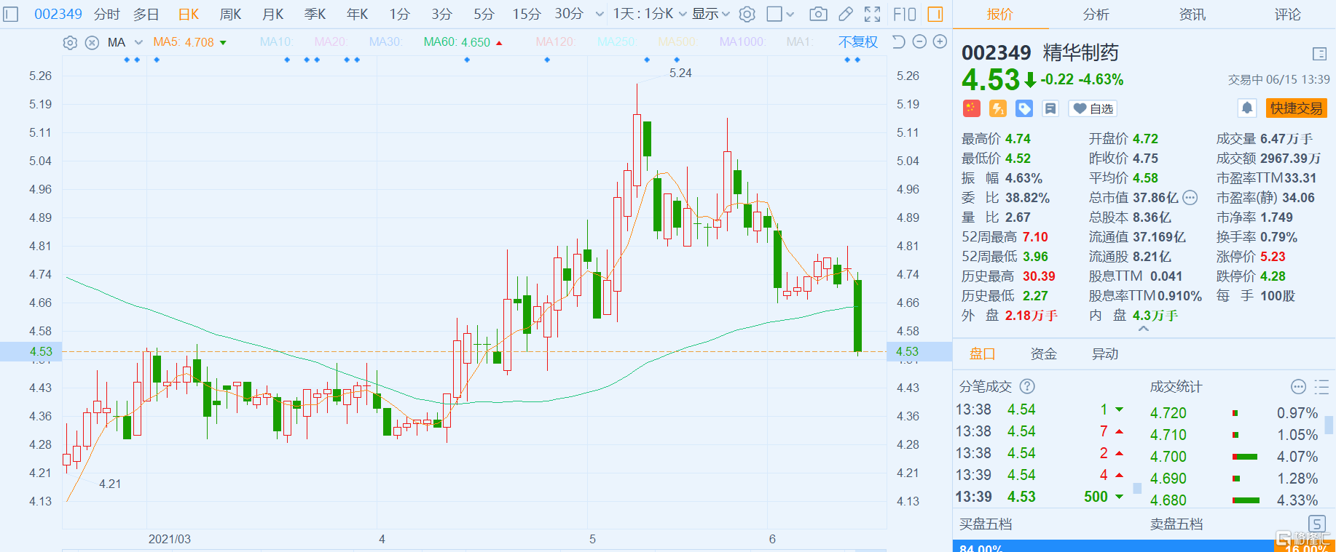Collapse the quote details chevron
The width and height of the screenshot is (1336, 552).
click(x=1144, y=329)
